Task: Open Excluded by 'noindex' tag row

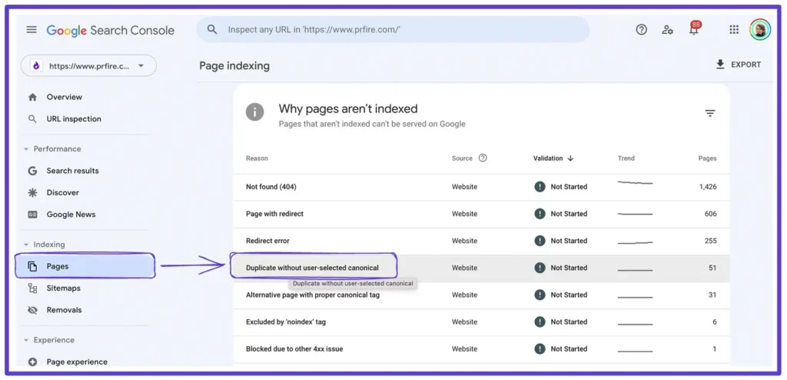Action: [x=481, y=322]
